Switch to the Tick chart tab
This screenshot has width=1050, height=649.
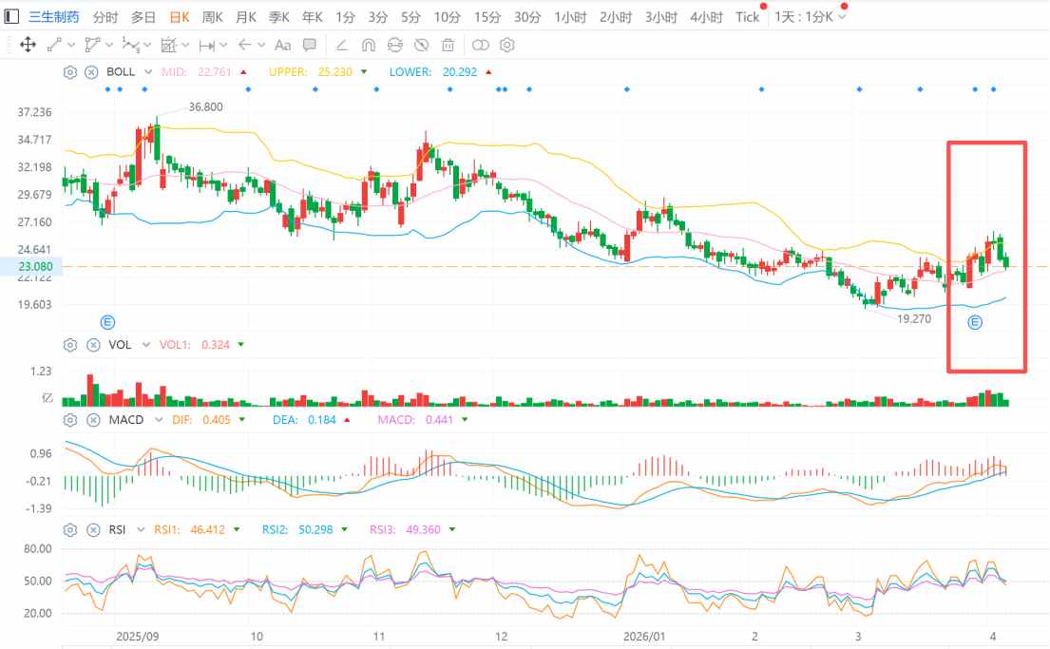click(747, 17)
